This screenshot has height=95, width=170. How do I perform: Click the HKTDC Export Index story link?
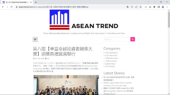(118, 84)
